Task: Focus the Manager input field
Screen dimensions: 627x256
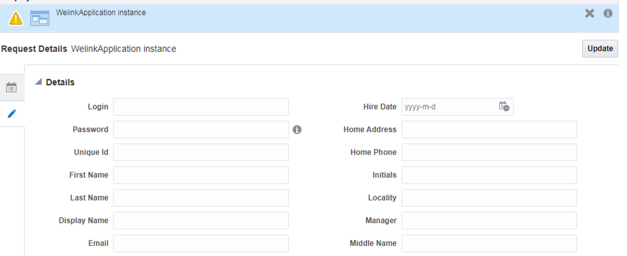Action: coord(489,221)
